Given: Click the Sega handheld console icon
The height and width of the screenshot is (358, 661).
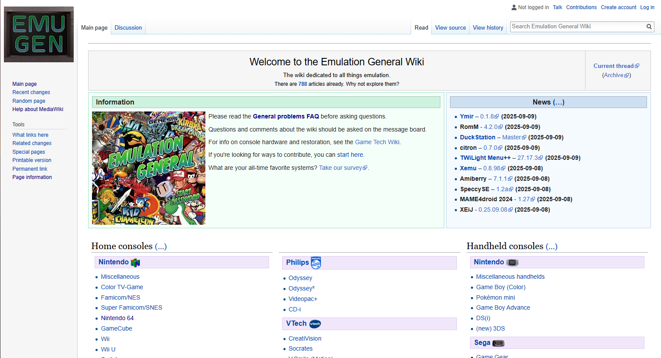Looking at the screenshot, I should [498, 343].
